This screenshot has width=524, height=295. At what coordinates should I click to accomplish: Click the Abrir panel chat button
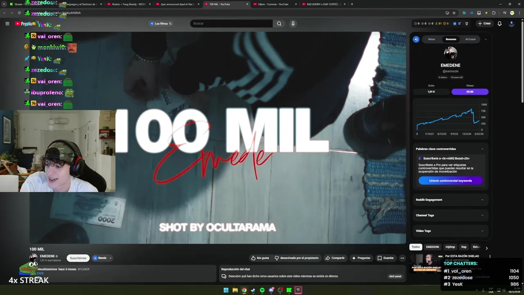[395, 276]
